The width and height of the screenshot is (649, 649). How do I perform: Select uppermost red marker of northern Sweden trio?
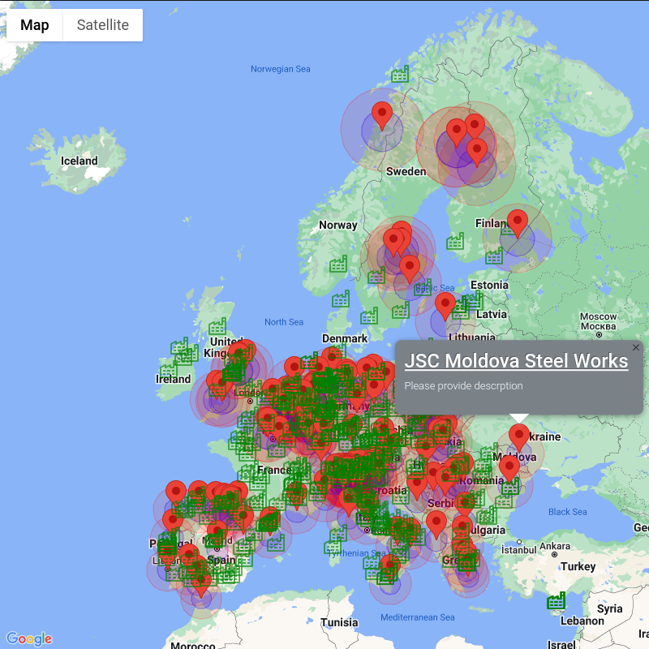tap(475, 127)
